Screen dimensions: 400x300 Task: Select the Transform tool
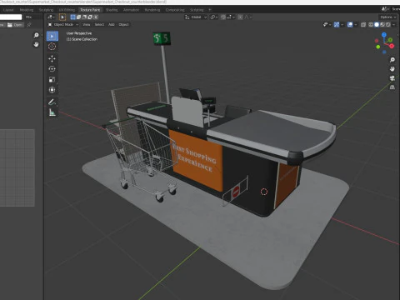point(52,90)
